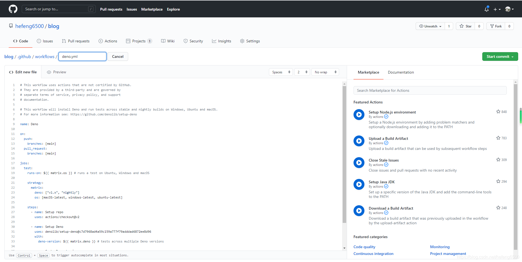Open the Start commit dropdown
522x262 pixels.
(x=500, y=56)
